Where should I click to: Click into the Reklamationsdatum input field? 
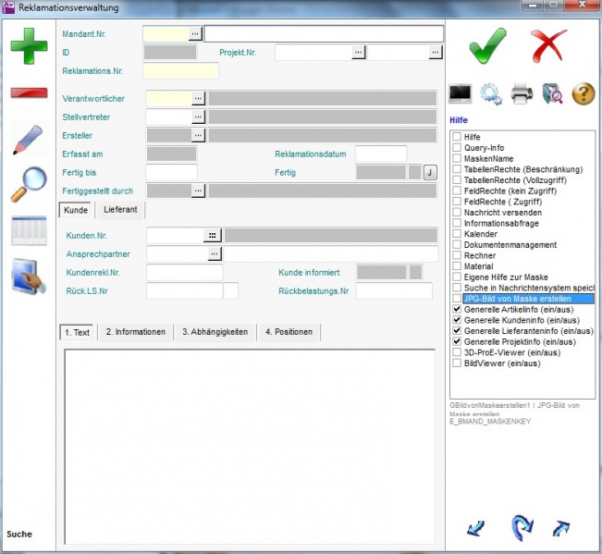pyautogui.click(x=380, y=154)
